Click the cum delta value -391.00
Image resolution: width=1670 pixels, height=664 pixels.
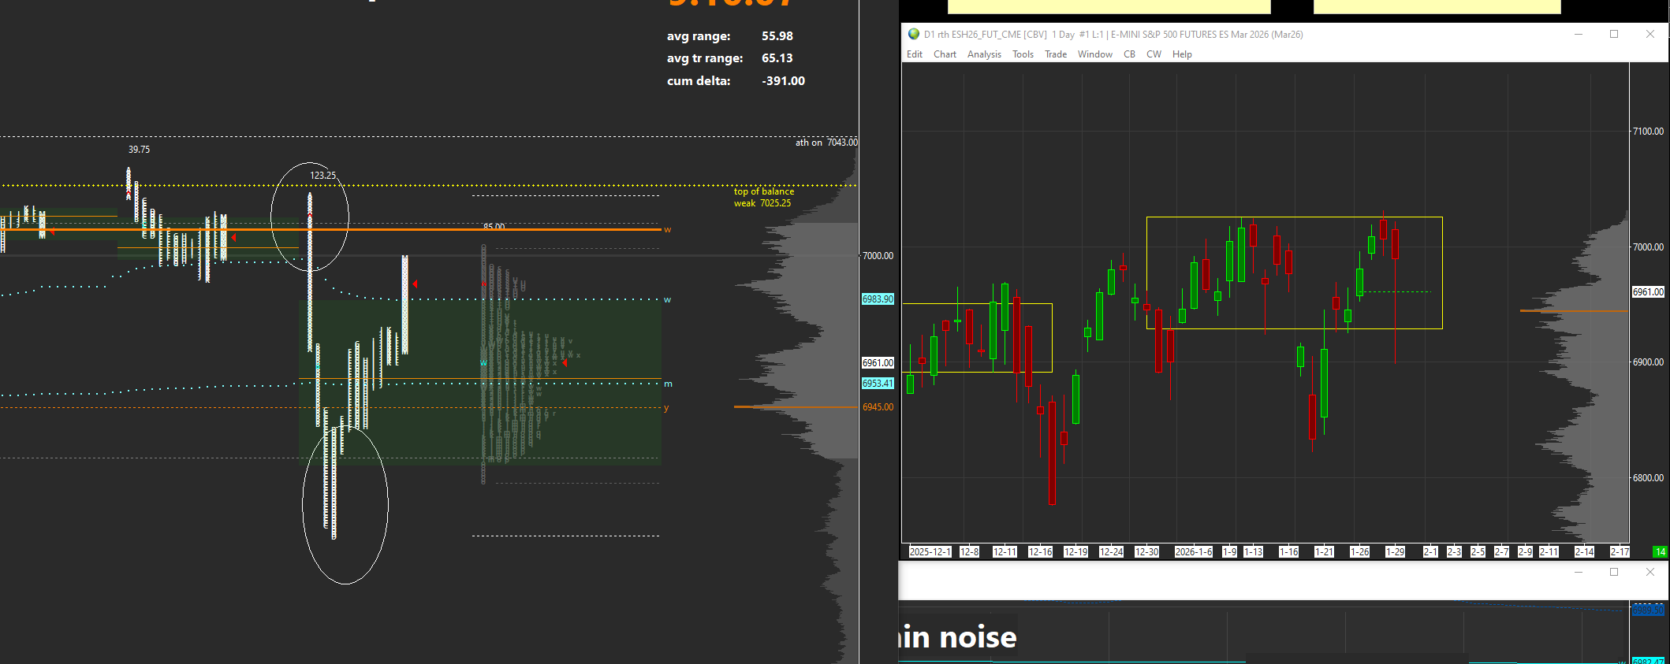783,81
